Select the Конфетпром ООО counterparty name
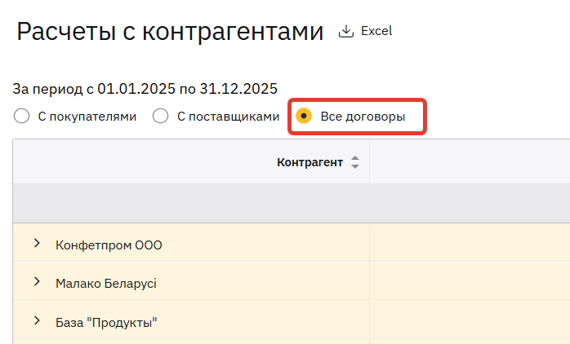The image size is (570, 344). click(109, 245)
